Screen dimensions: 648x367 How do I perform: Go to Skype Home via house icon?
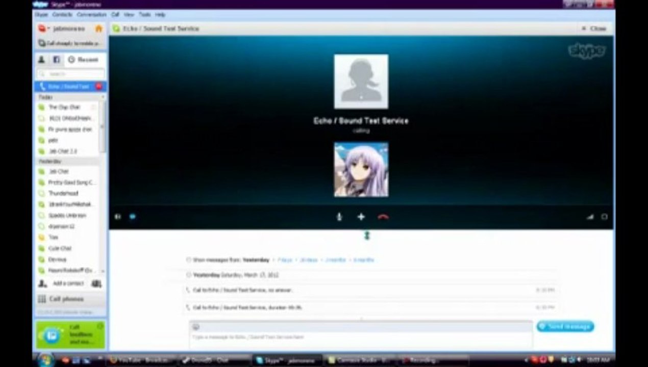pyautogui.click(x=99, y=29)
